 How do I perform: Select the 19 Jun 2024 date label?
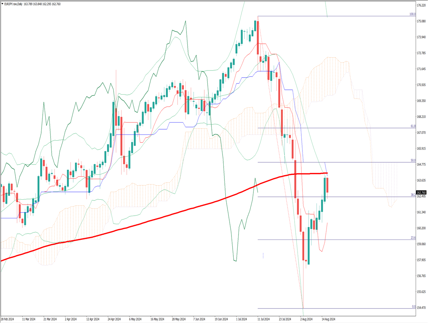pyautogui.click(x=221, y=319)
